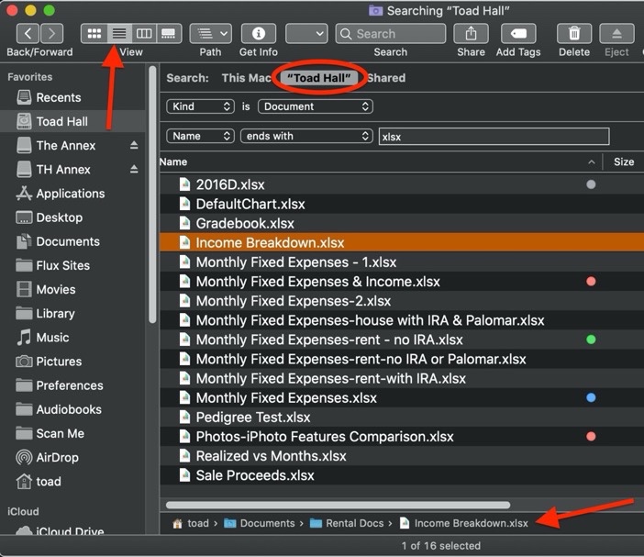Click the blue tag dot on Monthly Fixed Expenses.xlsx
The width and height of the screenshot is (644, 557).
coord(591,397)
